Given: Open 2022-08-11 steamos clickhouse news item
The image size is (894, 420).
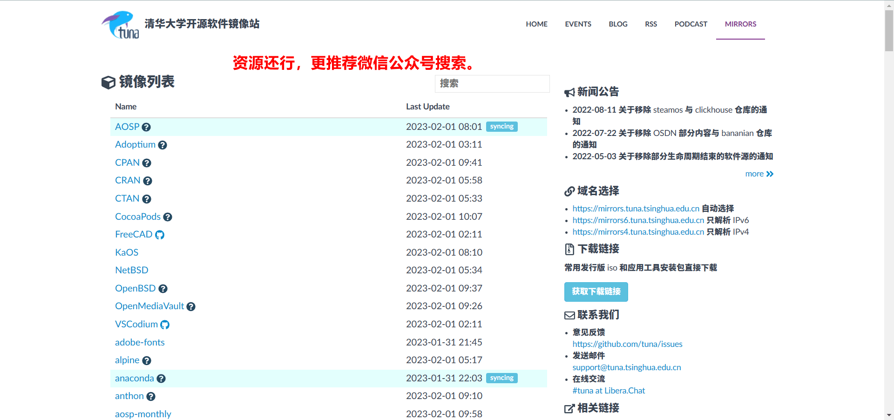Looking at the screenshot, I should point(670,115).
